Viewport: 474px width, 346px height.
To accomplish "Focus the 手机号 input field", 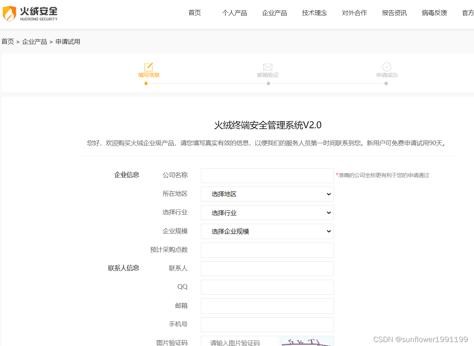I will [x=267, y=325].
